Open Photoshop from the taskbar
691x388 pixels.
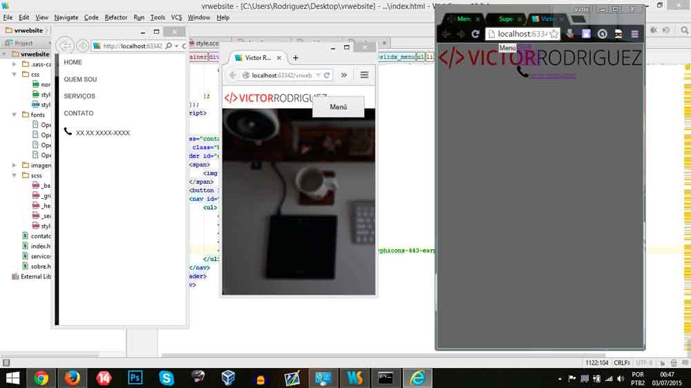[x=135, y=378]
